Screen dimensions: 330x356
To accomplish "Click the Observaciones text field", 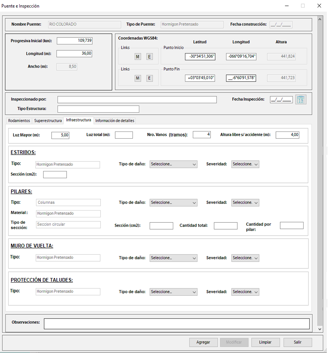I will tap(176, 324).
